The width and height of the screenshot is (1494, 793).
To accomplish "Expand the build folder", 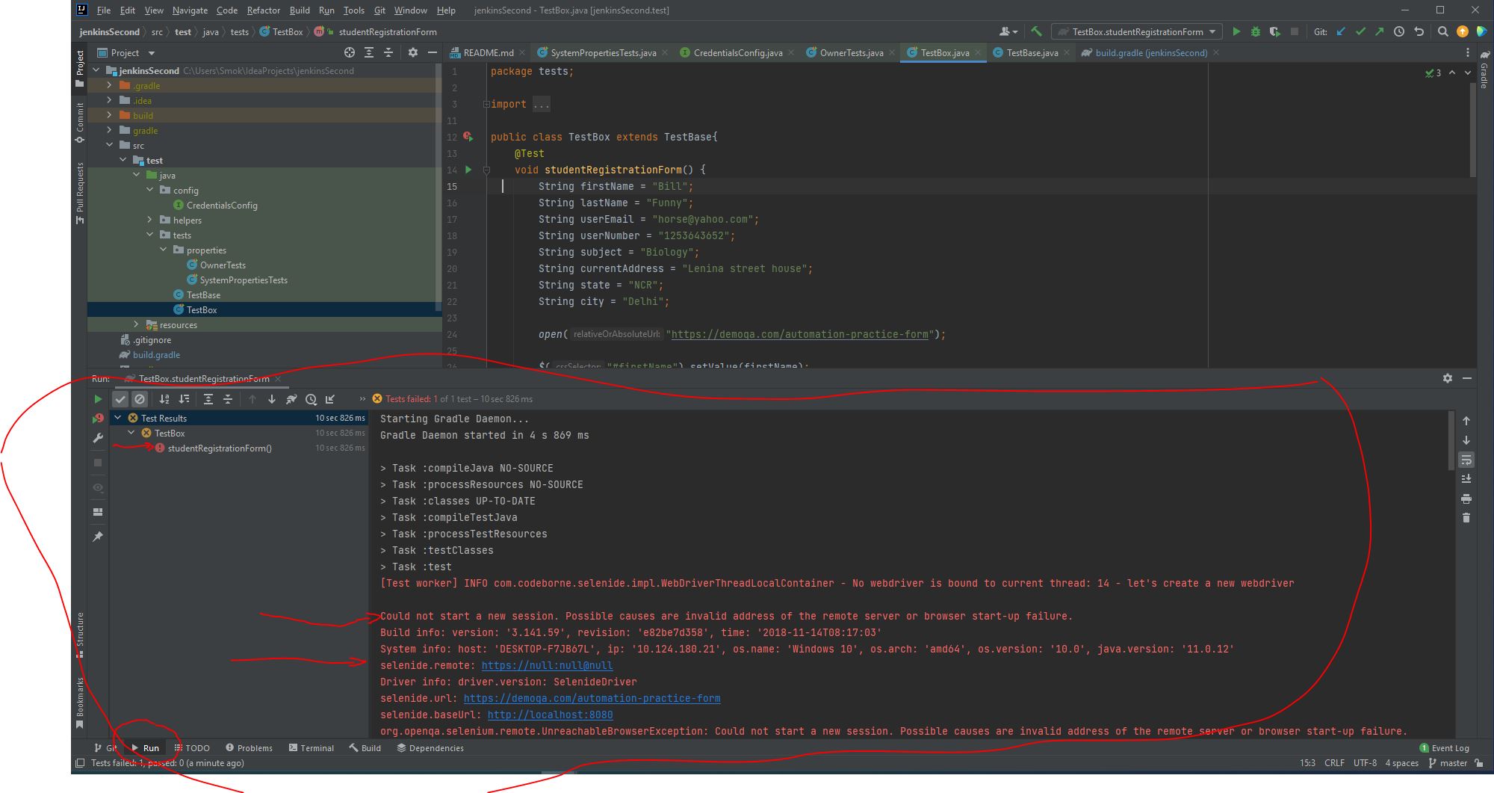I will click(109, 115).
